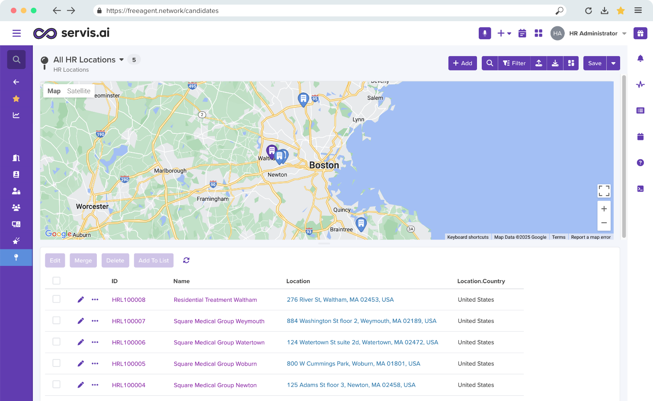
Task: Open Keyboard shortcuts on the map
Action: tap(468, 237)
